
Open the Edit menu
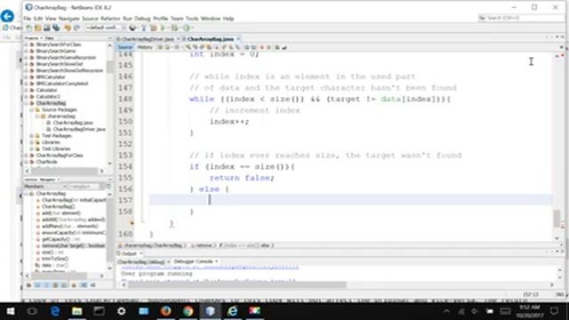click(38, 19)
